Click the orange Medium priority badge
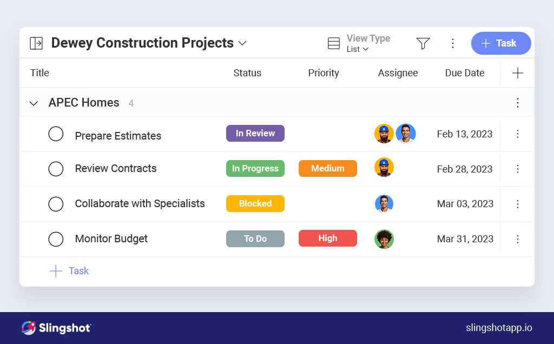The image size is (554, 344). [x=327, y=168]
